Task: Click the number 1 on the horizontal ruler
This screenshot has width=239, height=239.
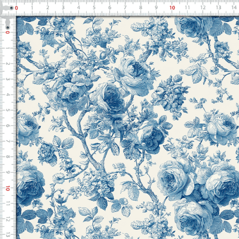Action: (x=32, y=8)
